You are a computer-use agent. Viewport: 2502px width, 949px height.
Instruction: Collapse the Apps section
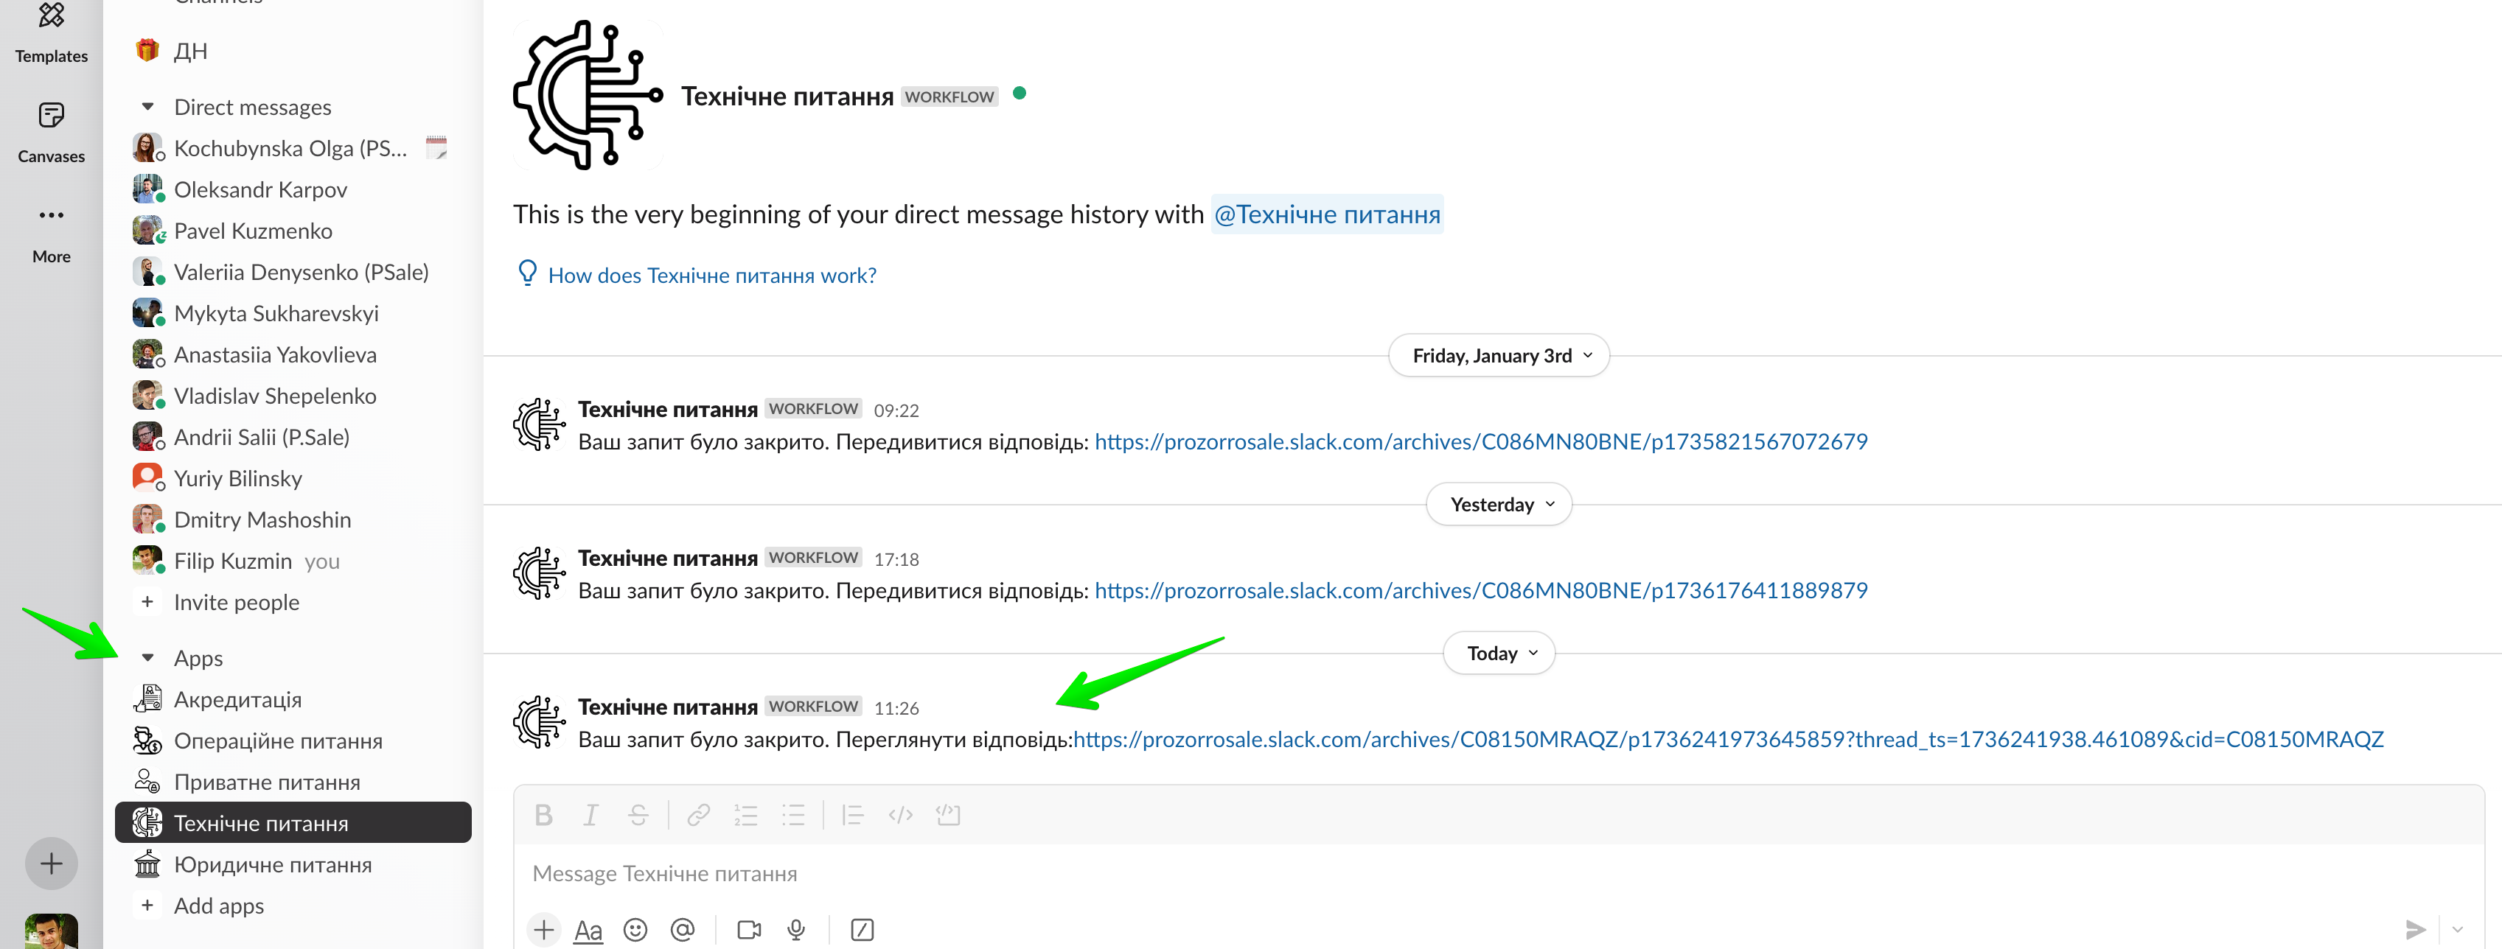pos(147,658)
